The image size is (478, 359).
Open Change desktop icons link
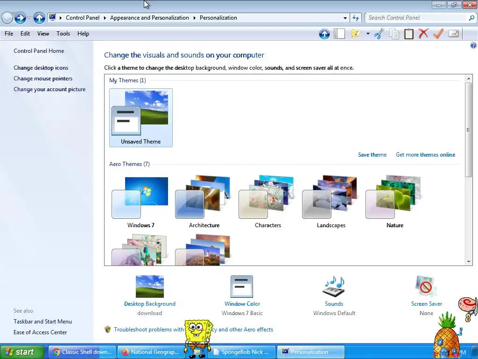pos(41,68)
